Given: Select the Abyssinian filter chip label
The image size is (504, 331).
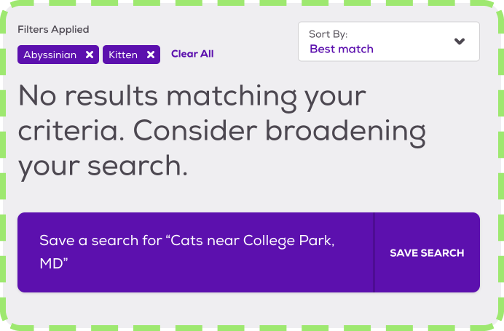Looking at the screenshot, I should pos(50,55).
